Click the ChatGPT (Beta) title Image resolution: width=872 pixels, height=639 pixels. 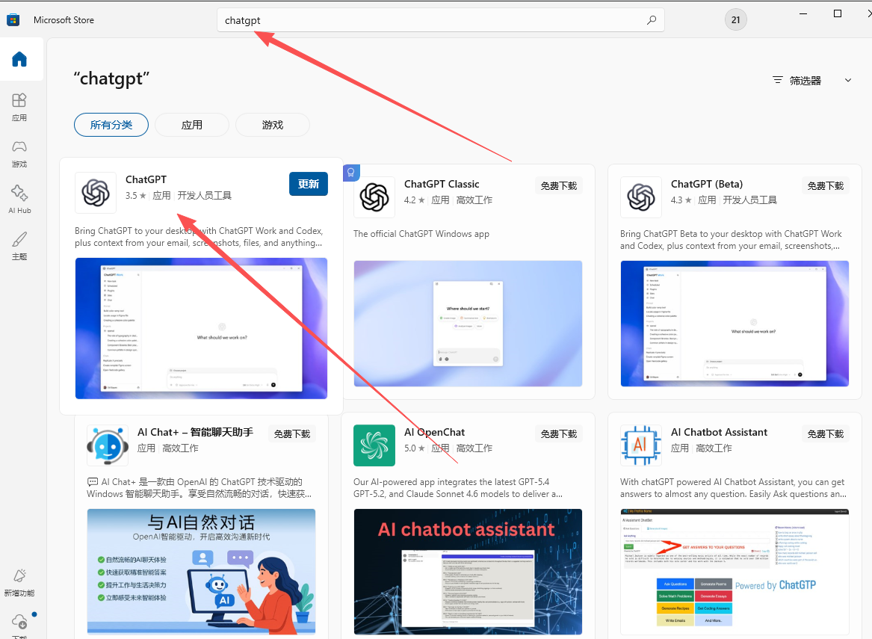[x=707, y=184]
